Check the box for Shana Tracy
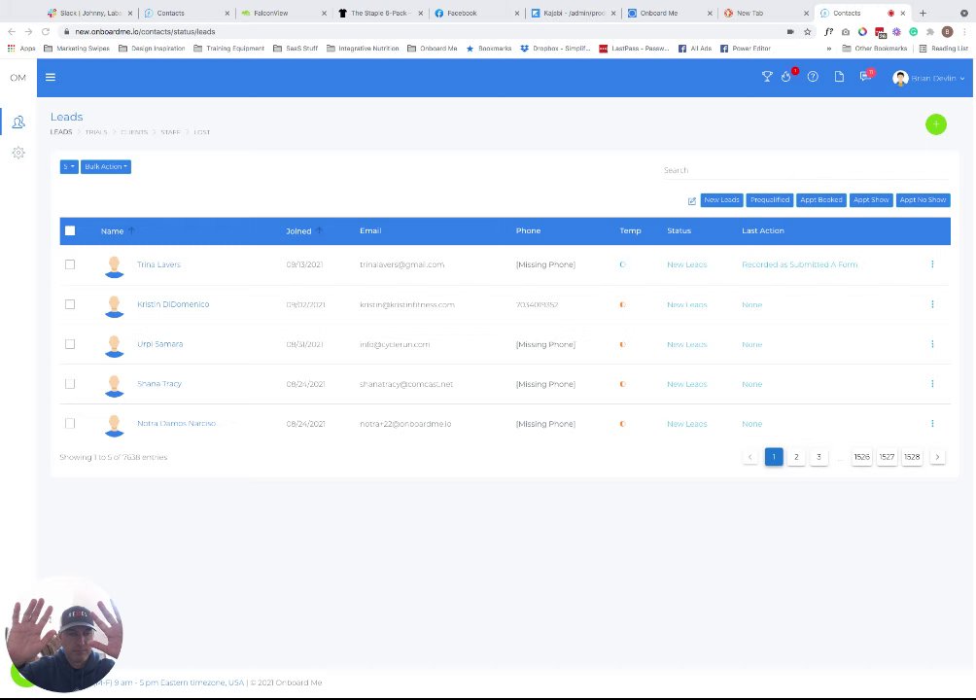The height and width of the screenshot is (700, 976). 70,384
